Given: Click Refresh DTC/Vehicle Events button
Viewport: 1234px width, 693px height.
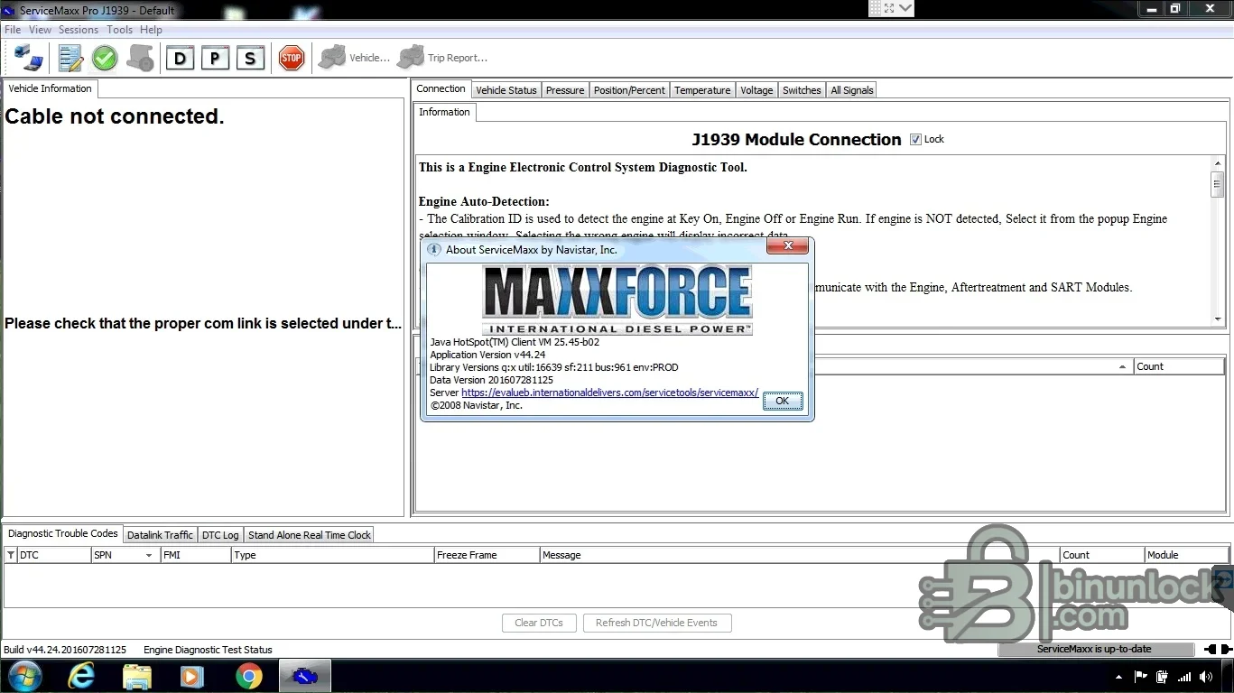Looking at the screenshot, I should [x=656, y=623].
